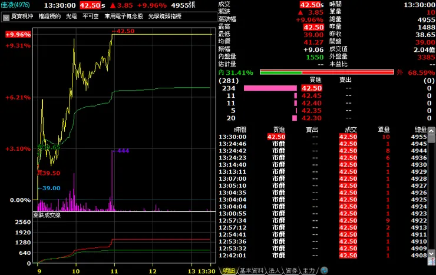Screen dimensions: 436x275
Task: Select the 13:14:40 trade row
Action: [x=322, y=165]
